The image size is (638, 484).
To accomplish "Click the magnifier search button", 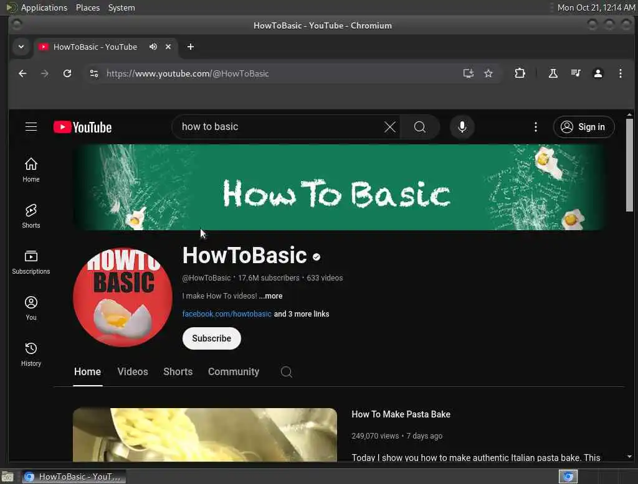I will point(420,127).
